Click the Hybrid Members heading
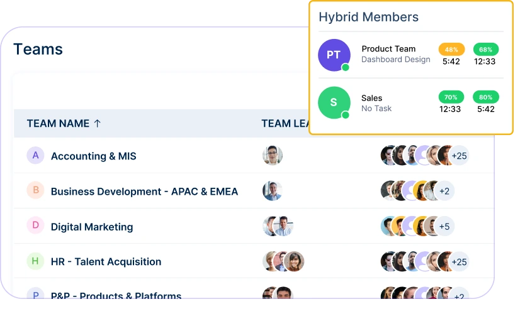Screen dimensions: 520x309 tap(368, 17)
